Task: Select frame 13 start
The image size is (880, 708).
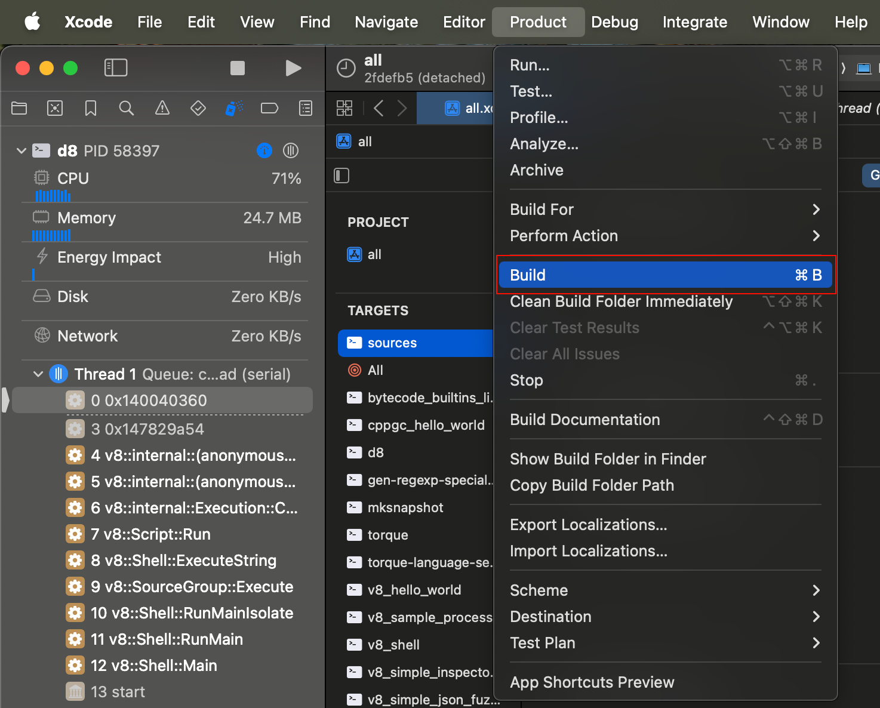Action: [x=162, y=692]
